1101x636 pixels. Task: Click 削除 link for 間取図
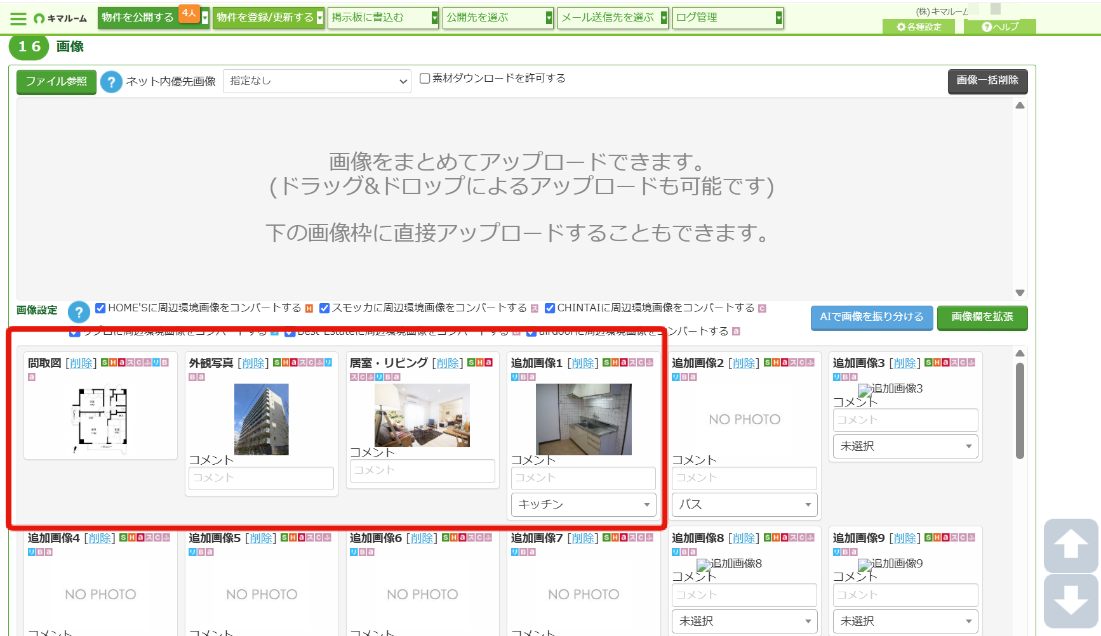point(81,363)
